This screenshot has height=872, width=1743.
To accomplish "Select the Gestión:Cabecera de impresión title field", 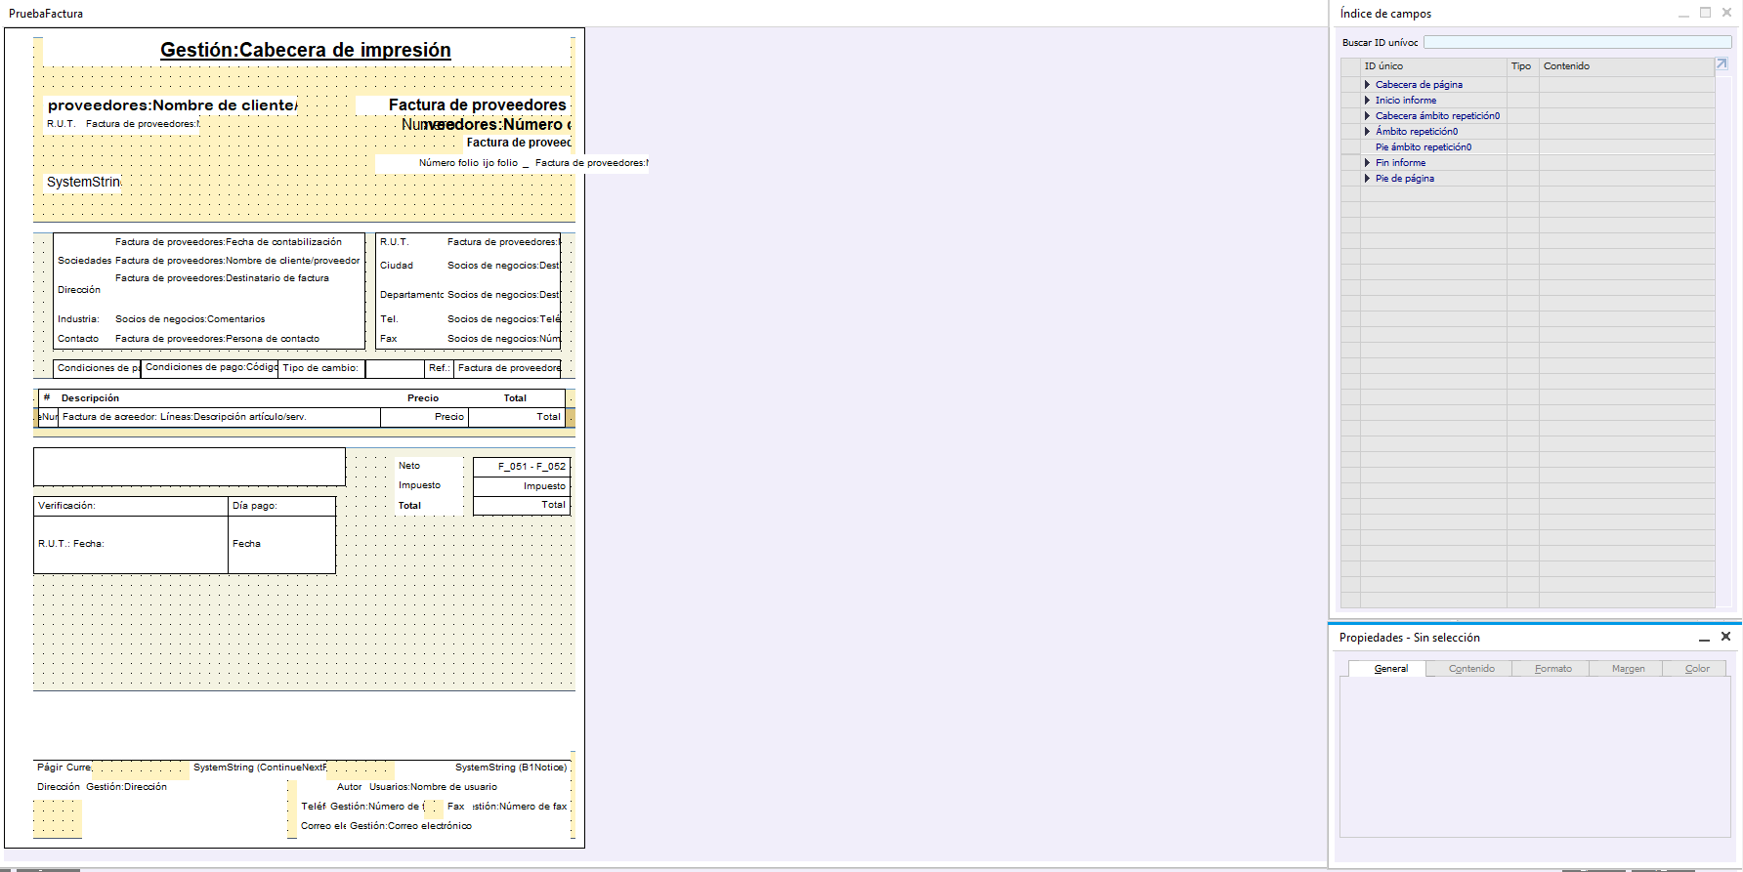I will point(306,51).
